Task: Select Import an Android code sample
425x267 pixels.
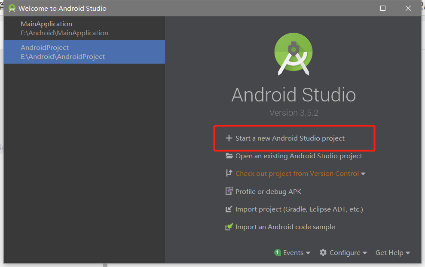Action: coord(285,227)
